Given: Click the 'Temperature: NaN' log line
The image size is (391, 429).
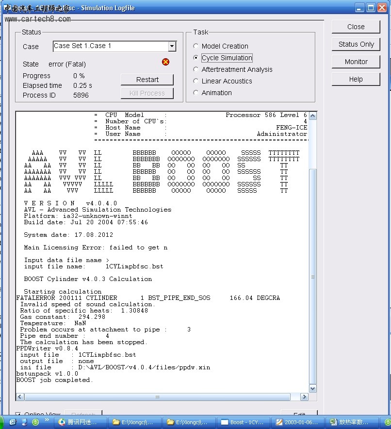Looking at the screenshot, I should tap(53, 323).
